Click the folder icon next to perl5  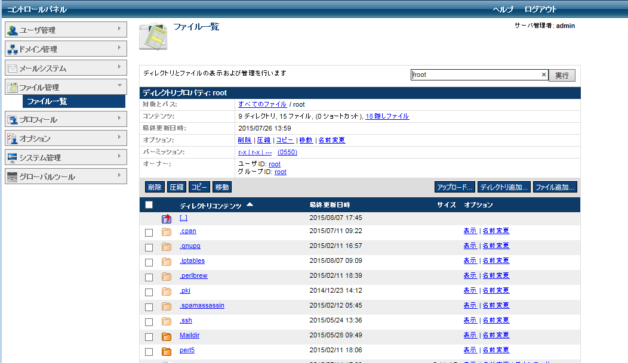pos(167,352)
